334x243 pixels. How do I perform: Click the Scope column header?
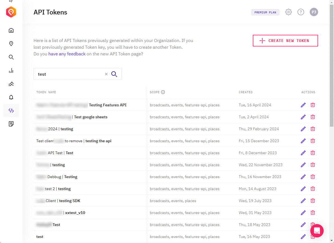point(155,92)
